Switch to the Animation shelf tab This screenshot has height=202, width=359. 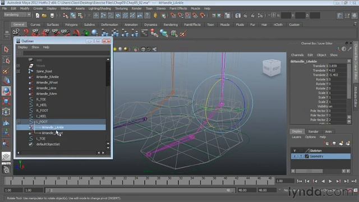[x=131, y=25]
